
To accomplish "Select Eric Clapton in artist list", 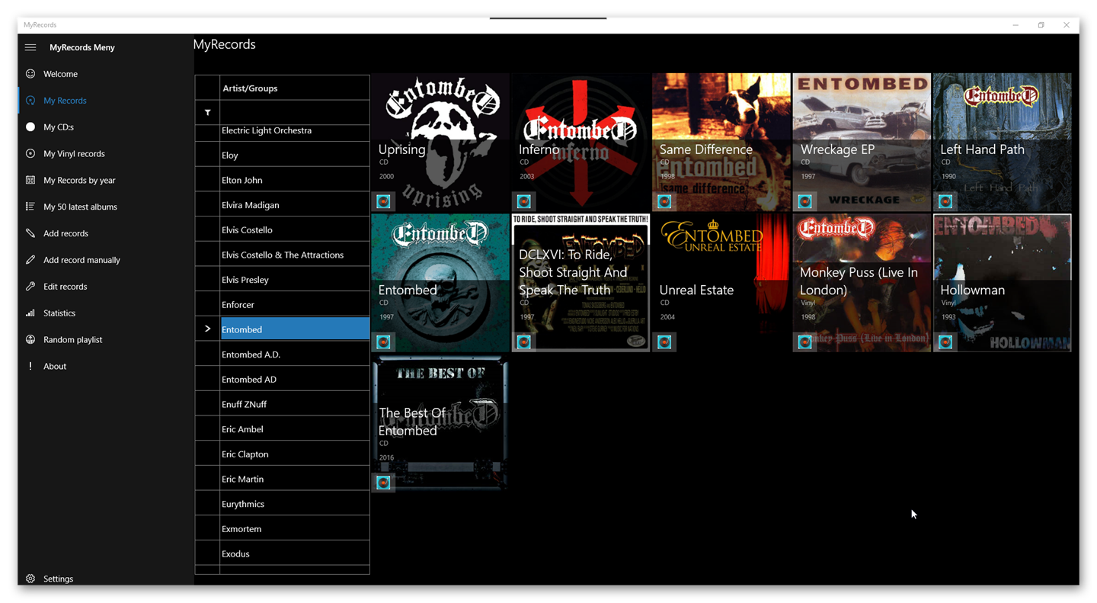I will (294, 454).
